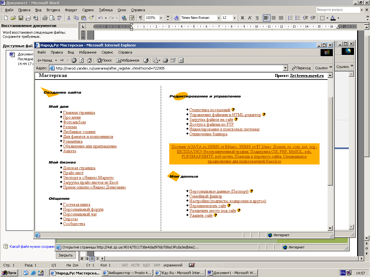Open the Windows Пуск start button

tap(9, 273)
